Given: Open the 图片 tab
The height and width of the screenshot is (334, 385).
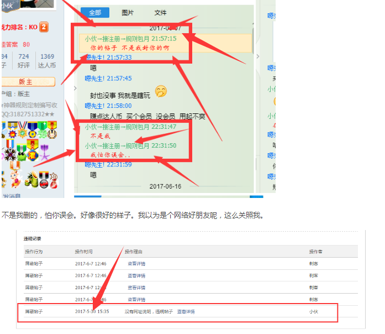Looking at the screenshot, I should (128, 13).
